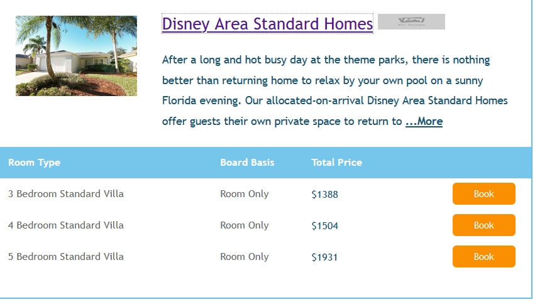The width and height of the screenshot is (535, 302).
Task: Click Room Only for the 4 Bedroom villa
Action: [x=244, y=225]
